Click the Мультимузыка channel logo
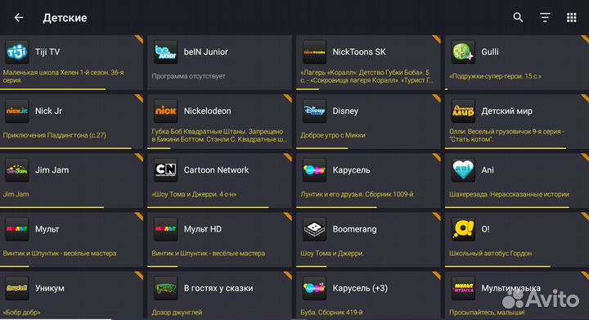The image size is (589, 320). click(463, 288)
